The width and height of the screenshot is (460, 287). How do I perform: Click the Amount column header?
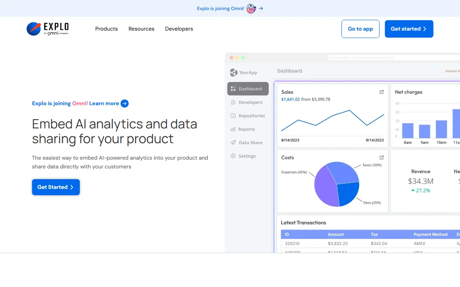[x=336, y=234]
